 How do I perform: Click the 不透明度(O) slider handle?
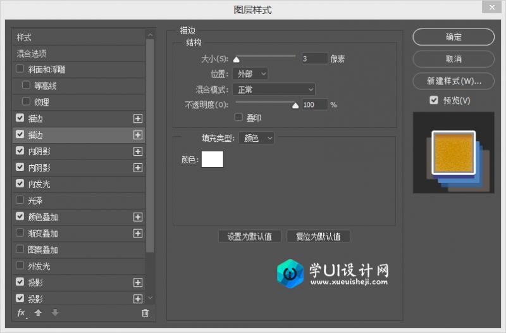click(x=295, y=106)
